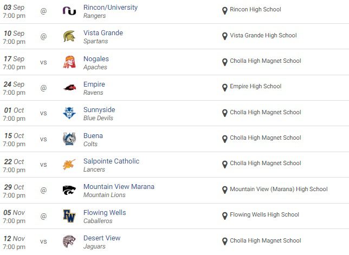This screenshot has width=349, height=255.
Task: Open the Vista Grande team link
Action: pyautogui.click(x=103, y=33)
